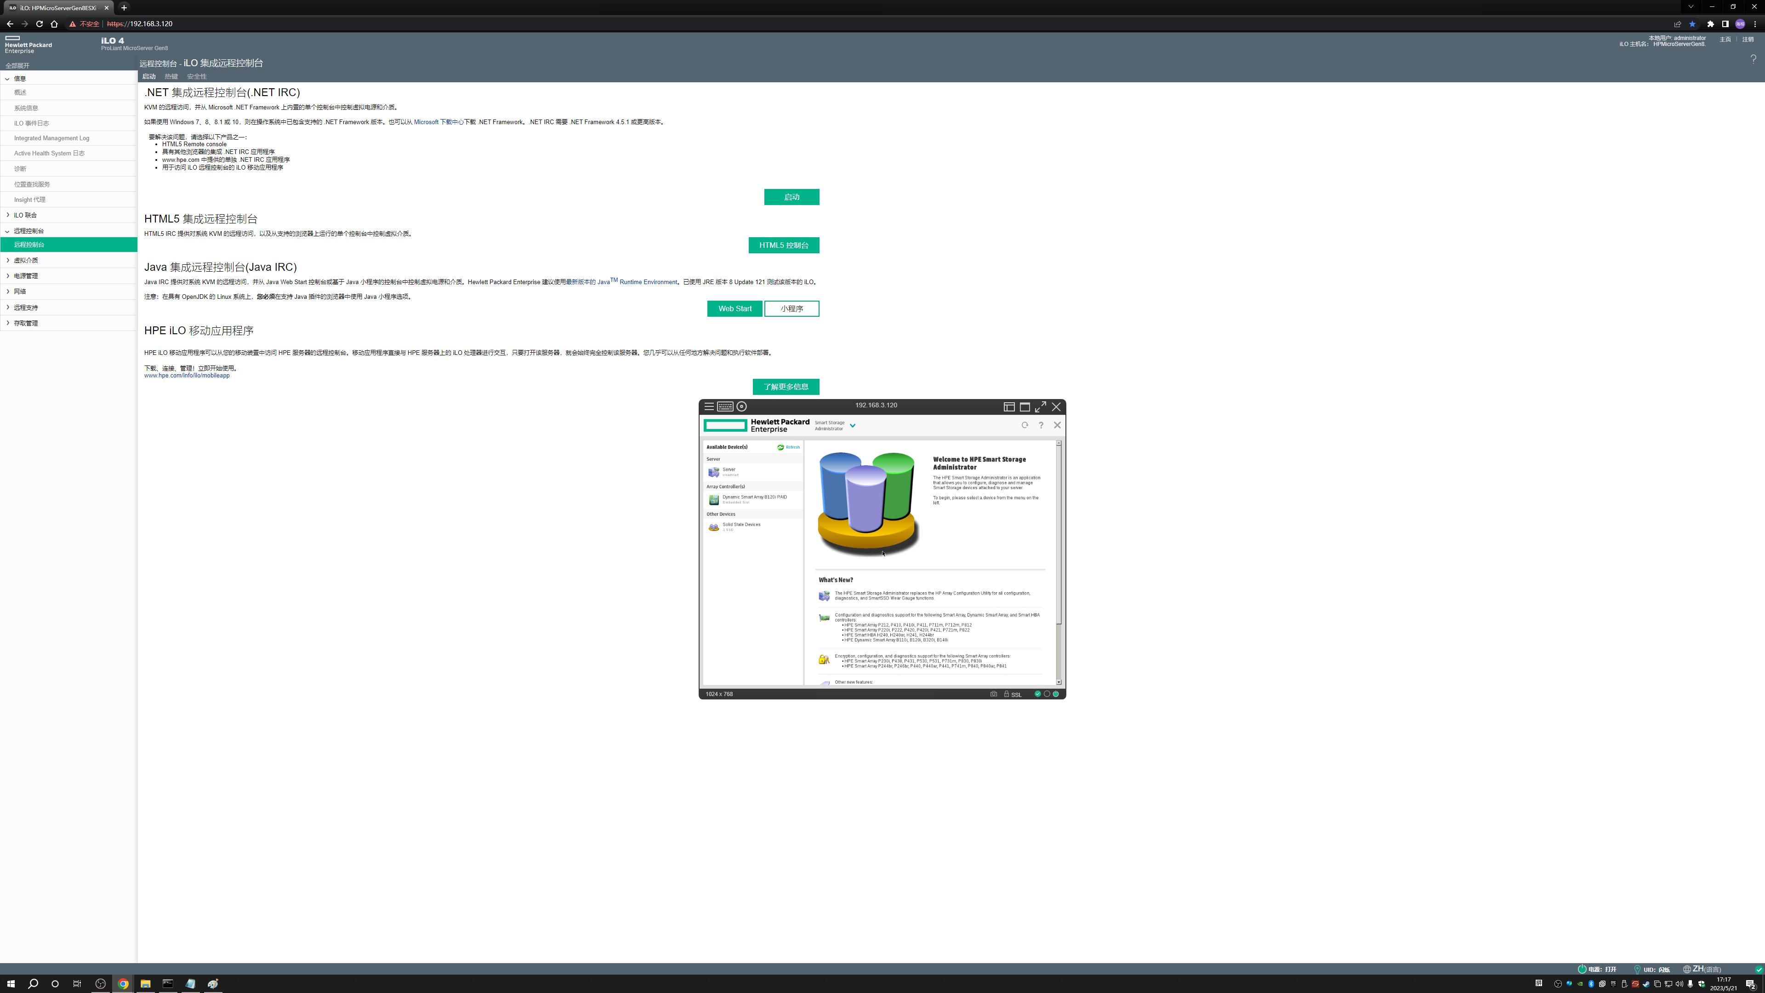The width and height of the screenshot is (1765, 993).
Task: Expand the 虚拟介质 sidebar section
Action: pos(25,260)
